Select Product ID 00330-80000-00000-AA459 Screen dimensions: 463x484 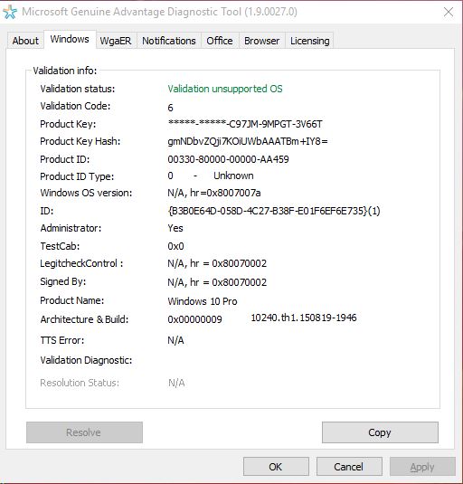228,159
